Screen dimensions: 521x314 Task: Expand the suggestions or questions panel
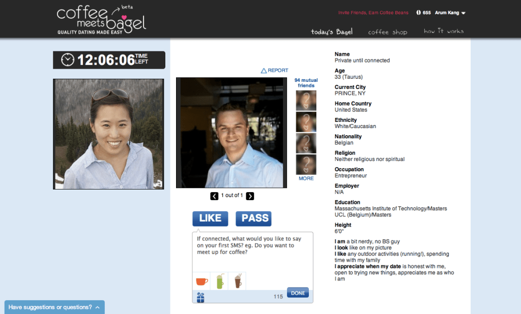(54, 307)
